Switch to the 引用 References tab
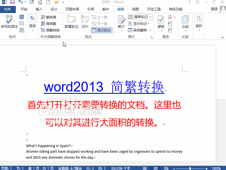 (91, 9)
